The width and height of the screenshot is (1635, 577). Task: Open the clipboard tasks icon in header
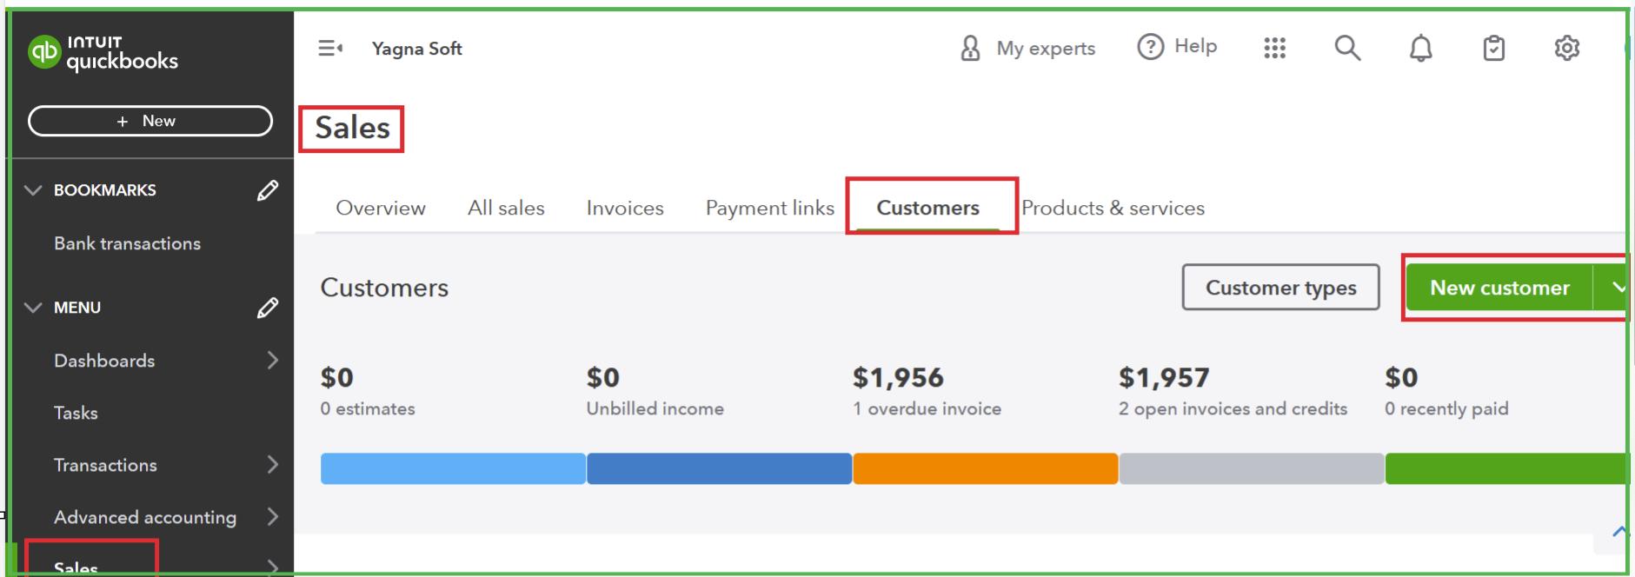tap(1493, 48)
